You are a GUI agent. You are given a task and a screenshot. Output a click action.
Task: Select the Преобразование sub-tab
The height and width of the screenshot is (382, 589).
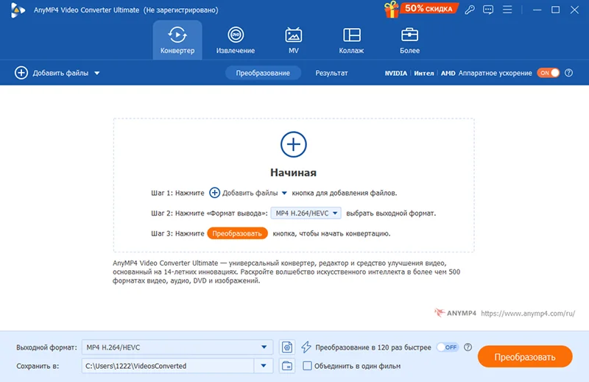pyautogui.click(x=263, y=73)
